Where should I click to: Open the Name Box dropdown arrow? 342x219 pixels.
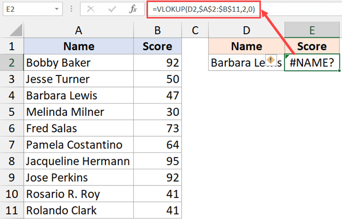pyautogui.click(x=58, y=9)
